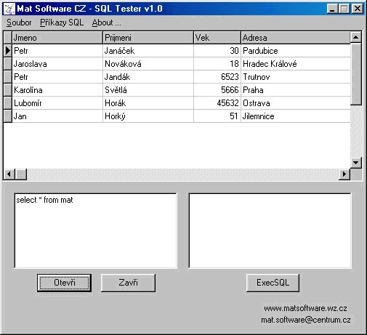367x335 pixels.
Task: Click the Vek cell 5666
Action: [x=217, y=90]
